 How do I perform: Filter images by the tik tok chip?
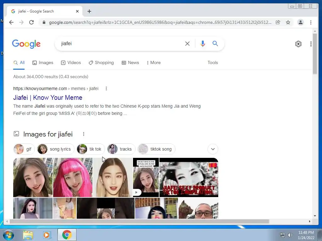click(91, 149)
